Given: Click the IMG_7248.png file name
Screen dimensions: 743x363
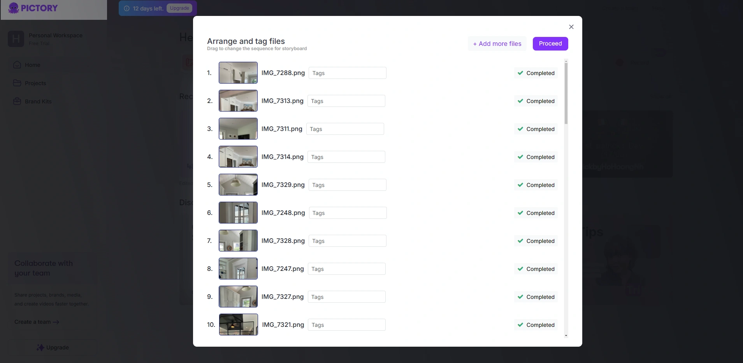Looking at the screenshot, I should (283, 213).
